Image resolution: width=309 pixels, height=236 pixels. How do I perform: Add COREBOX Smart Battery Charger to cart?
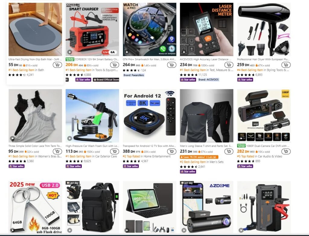point(114,65)
